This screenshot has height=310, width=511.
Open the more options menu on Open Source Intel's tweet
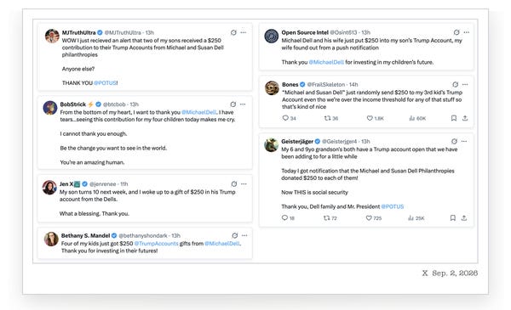[x=467, y=32]
